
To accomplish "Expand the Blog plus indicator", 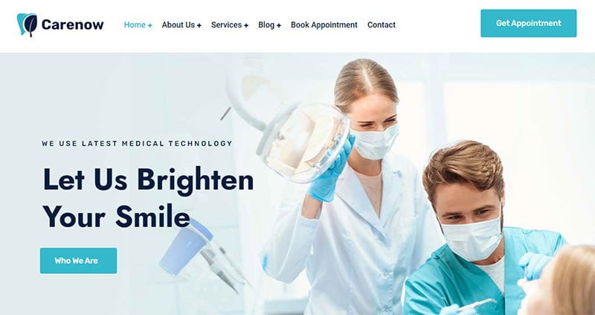I will tap(279, 25).
